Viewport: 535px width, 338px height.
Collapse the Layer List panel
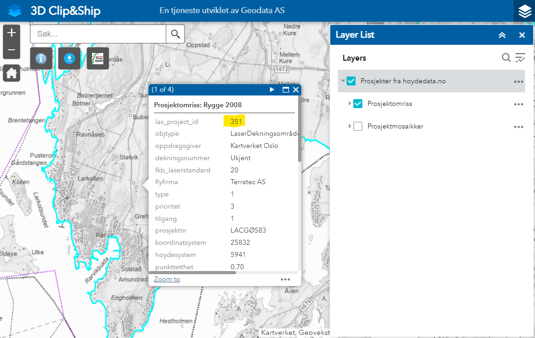click(502, 35)
